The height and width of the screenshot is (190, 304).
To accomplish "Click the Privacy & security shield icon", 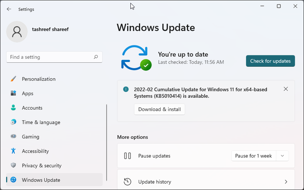I will point(14,165).
